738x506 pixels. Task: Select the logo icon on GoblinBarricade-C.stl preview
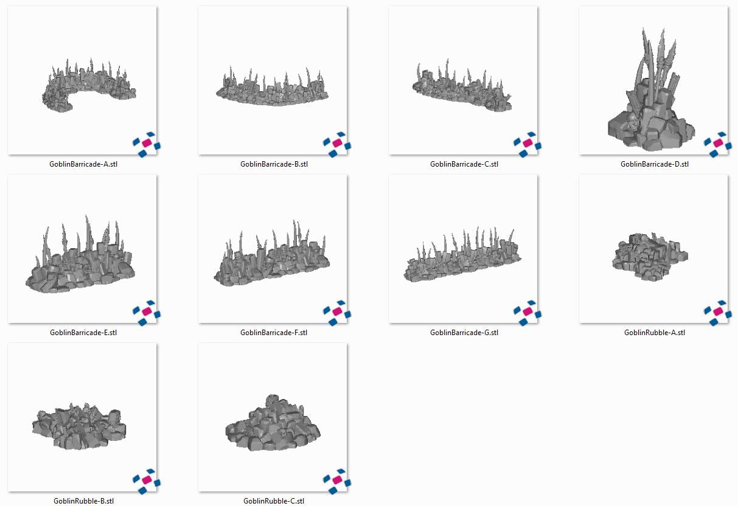click(x=526, y=141)
